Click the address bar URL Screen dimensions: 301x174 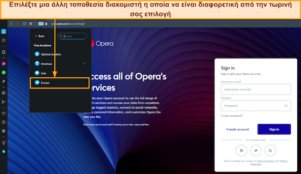pyautogui.click(x=68, y=24)
